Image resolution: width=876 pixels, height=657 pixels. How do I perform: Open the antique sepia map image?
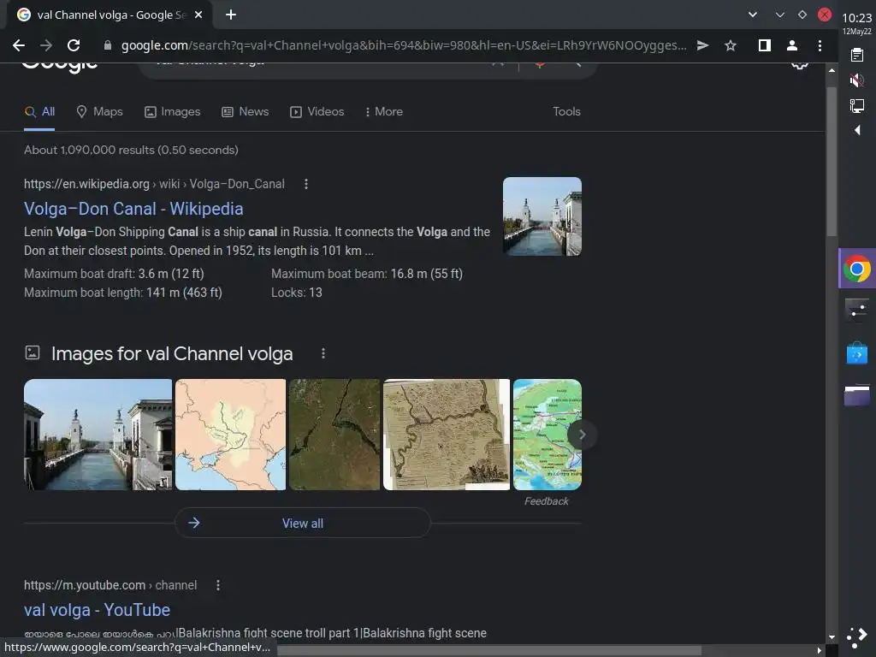pyautogui.click(x=447, y=434)
